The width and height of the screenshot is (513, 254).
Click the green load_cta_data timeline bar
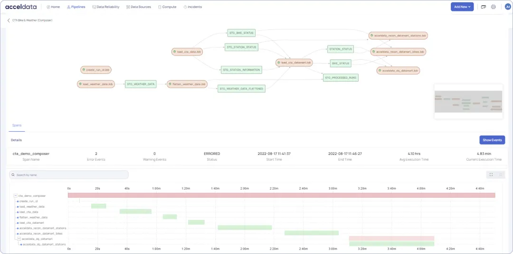135,211
